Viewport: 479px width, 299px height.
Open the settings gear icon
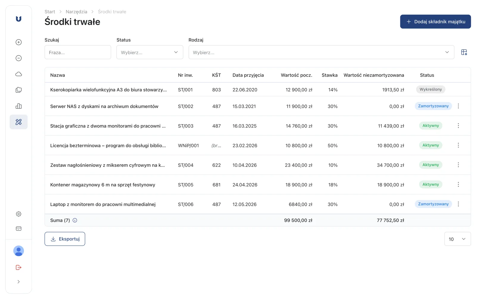point(19,214)
